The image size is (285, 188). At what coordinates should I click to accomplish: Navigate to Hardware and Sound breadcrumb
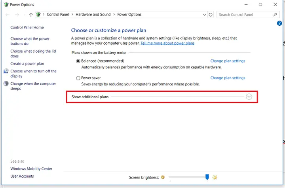point(93,14)
